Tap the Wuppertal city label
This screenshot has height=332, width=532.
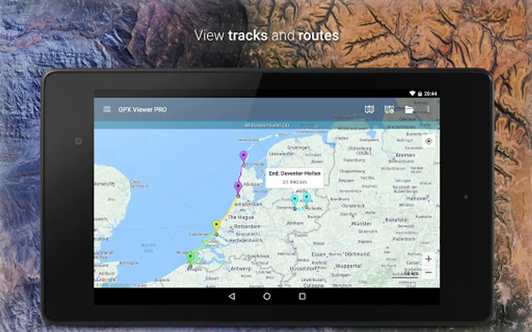pyautogui.click(x=348, y=266)
